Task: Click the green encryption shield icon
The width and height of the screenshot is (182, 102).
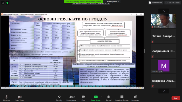Action: (7, 3)
